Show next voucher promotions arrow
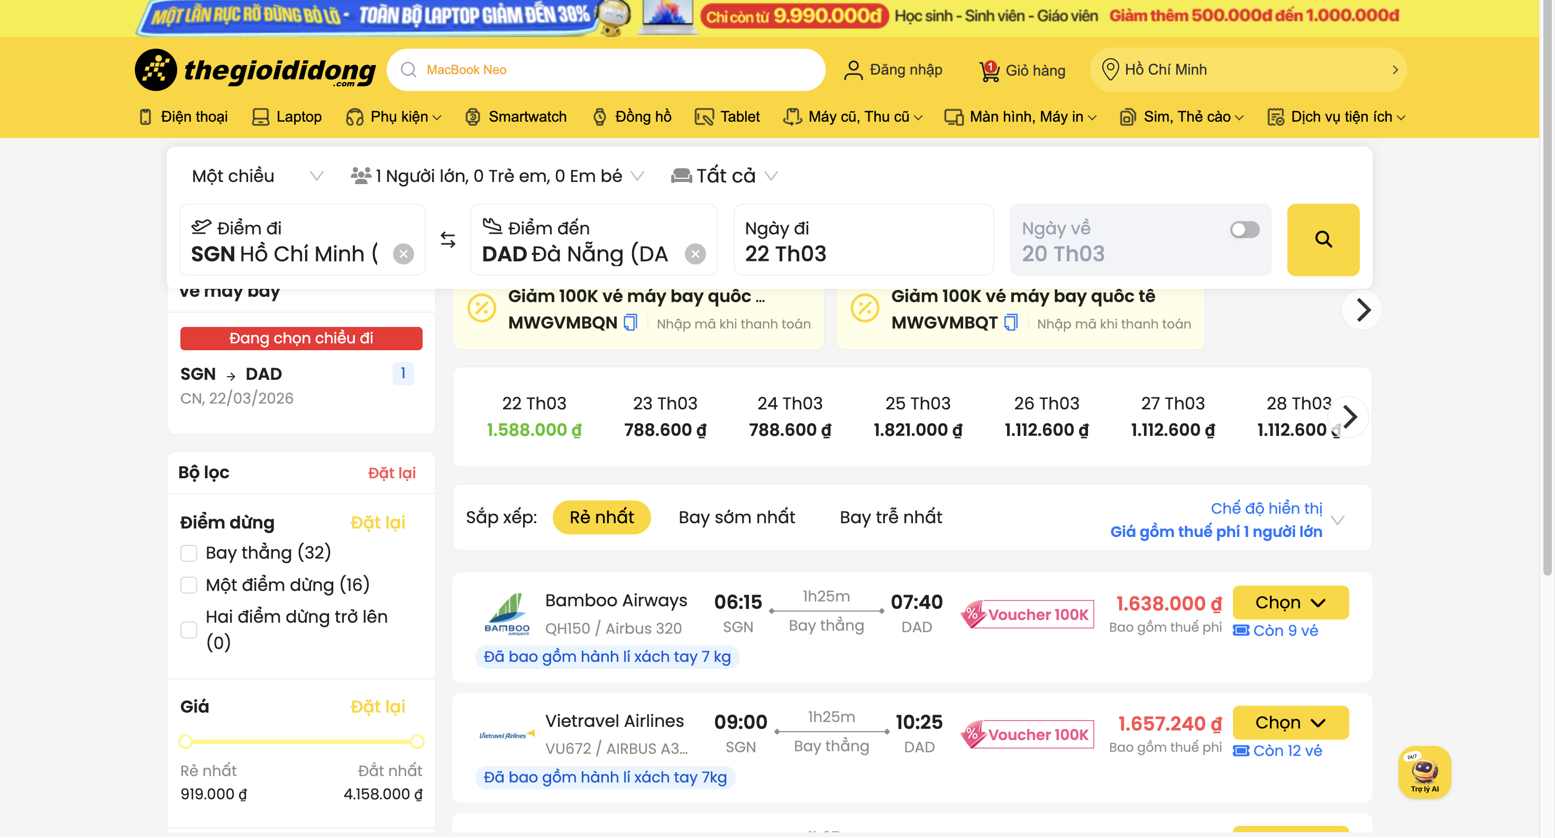 coord(1362,311)
